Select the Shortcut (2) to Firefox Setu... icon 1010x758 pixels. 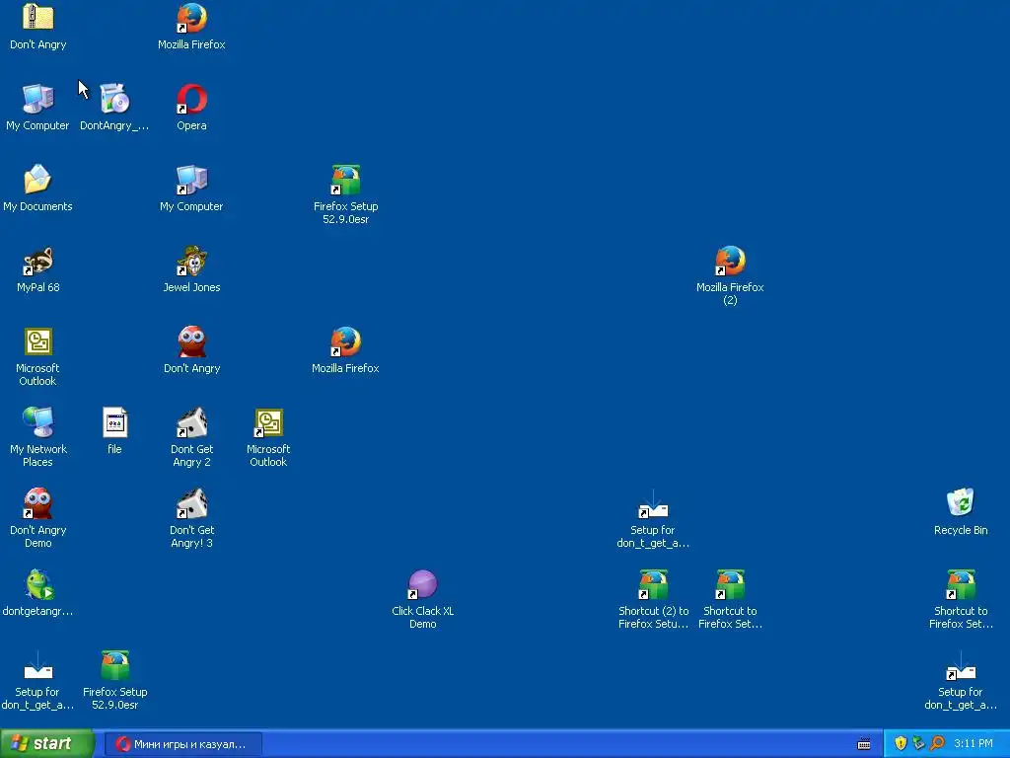(x=653, y=584)
